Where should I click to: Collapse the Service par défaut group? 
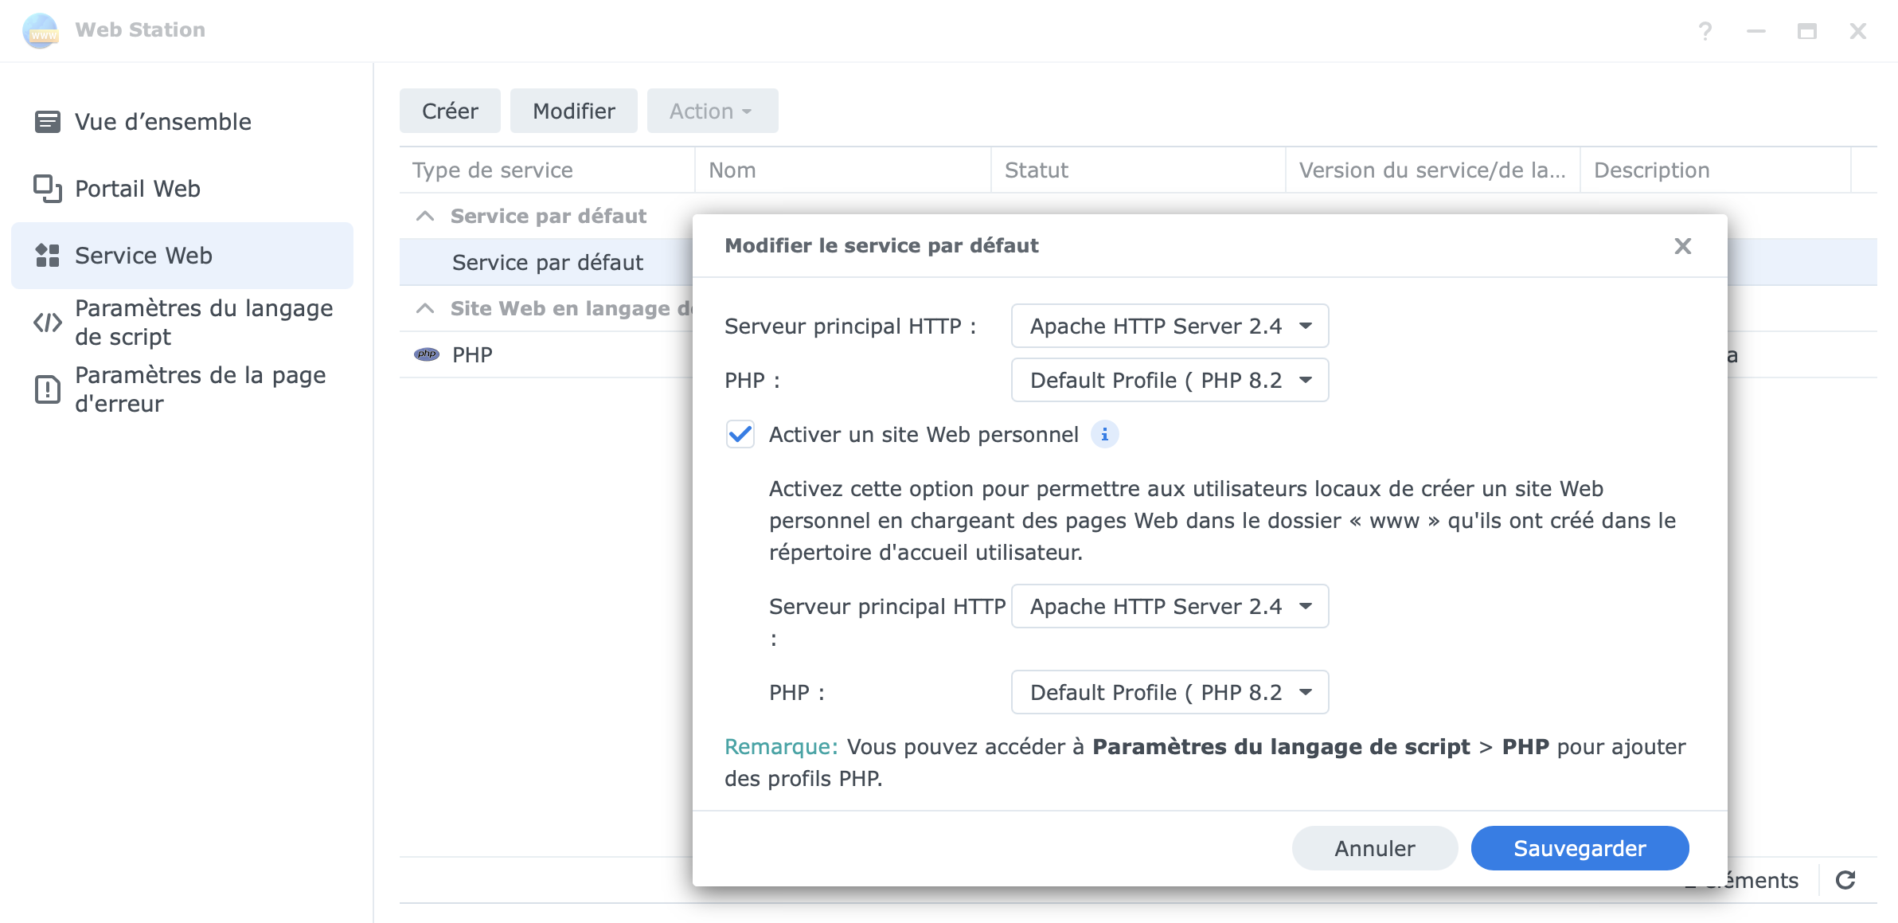click(x=426, y=216)
